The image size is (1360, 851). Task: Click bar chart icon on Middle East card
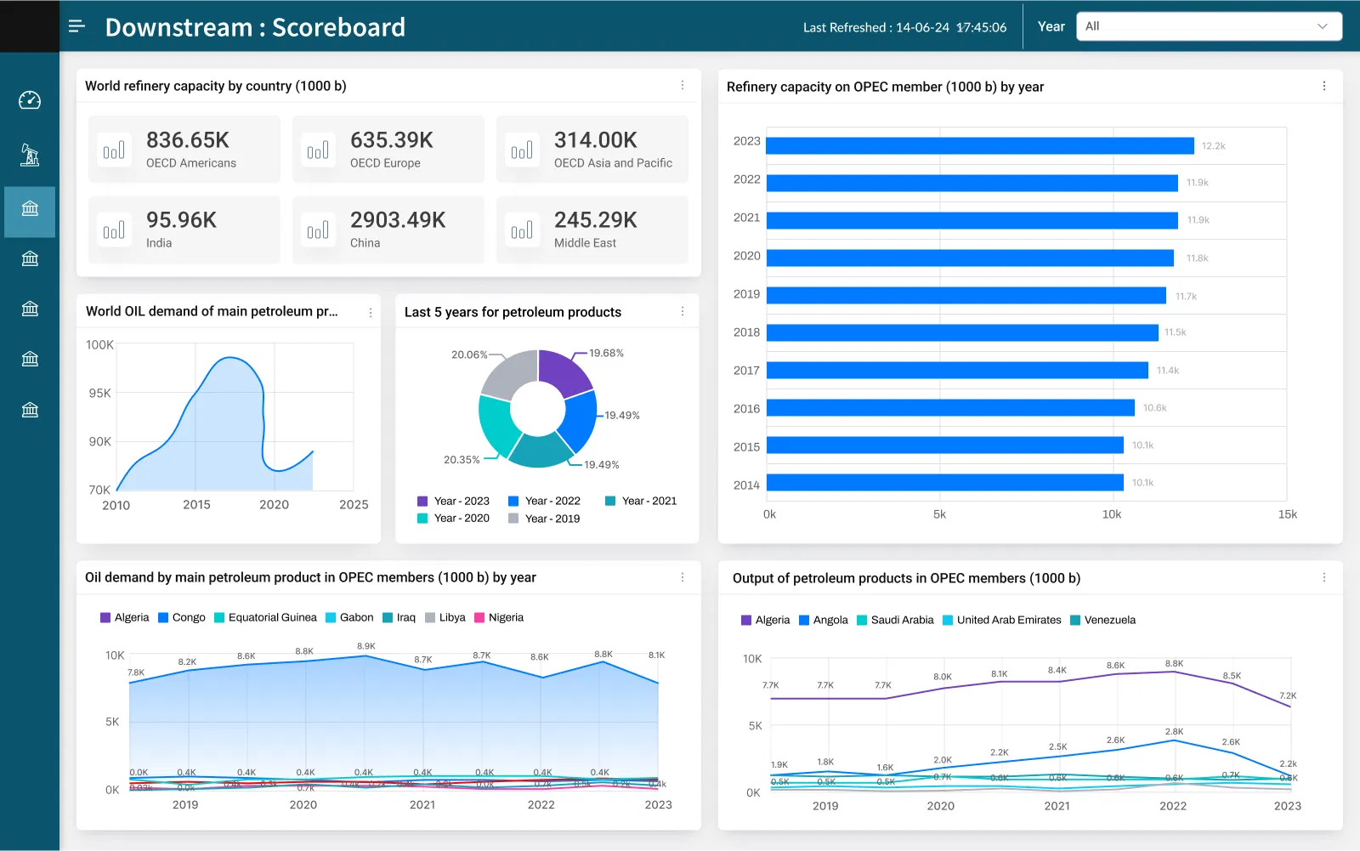[x=522, y=230]
